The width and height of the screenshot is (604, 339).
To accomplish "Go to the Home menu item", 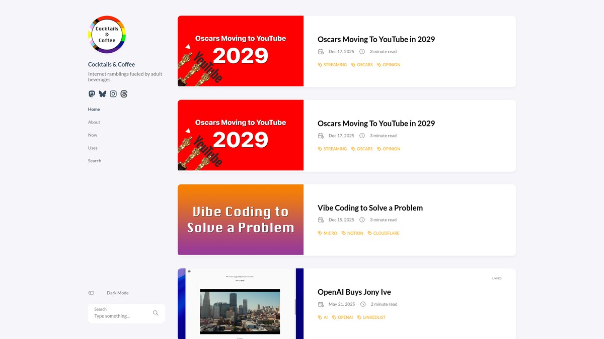I will [x=94, y=109].
